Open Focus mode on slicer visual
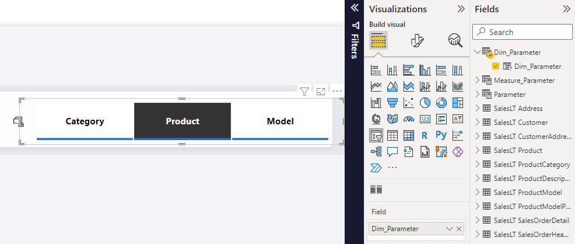 [321, 92]
